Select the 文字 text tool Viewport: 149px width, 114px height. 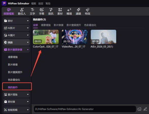pyautogui.click(x=32, y=12)
